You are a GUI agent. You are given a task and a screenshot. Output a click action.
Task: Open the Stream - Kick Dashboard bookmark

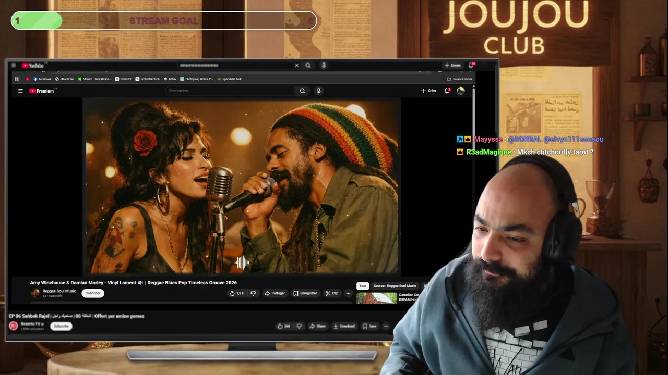94,79
